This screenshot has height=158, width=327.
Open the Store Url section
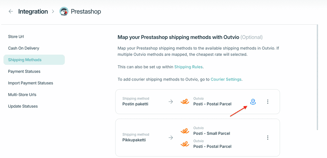tap(16, 37)
